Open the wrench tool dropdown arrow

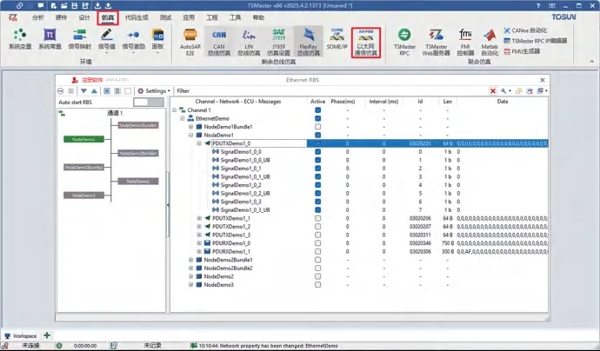[x=510, y=91]
